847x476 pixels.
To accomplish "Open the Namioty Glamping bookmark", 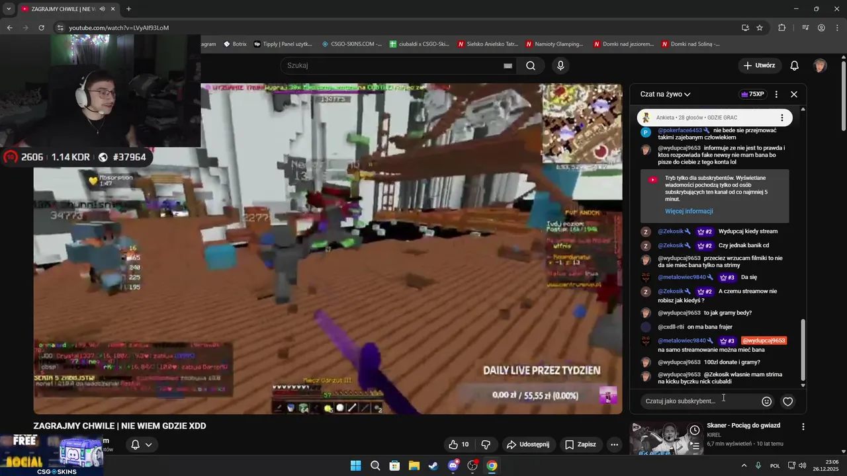I will [555, 44].
